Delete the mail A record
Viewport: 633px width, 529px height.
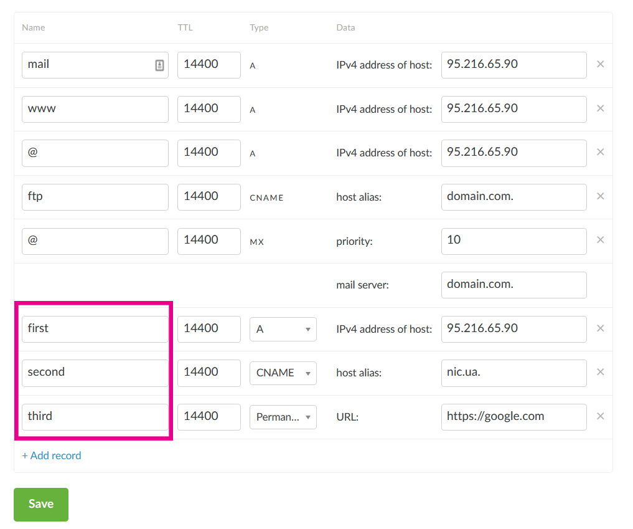click(600, 64)
